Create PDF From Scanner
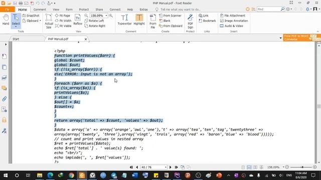Image resolution: width=321 pixels, height=180 pixels. pos(171,15)
